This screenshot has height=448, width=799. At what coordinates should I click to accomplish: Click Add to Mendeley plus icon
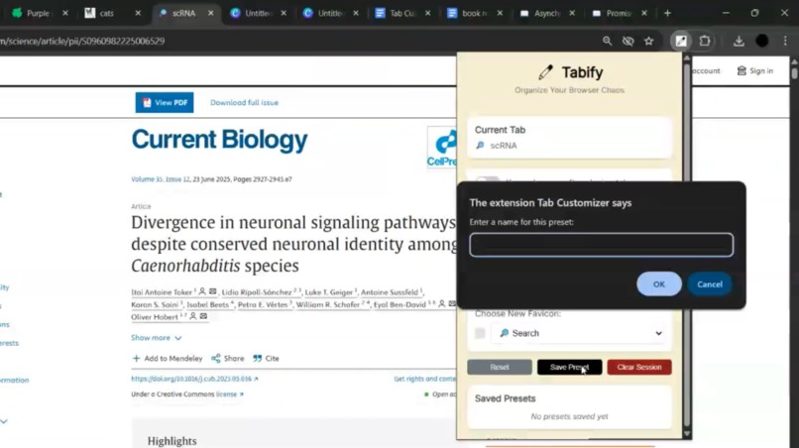tap(136, 358)
